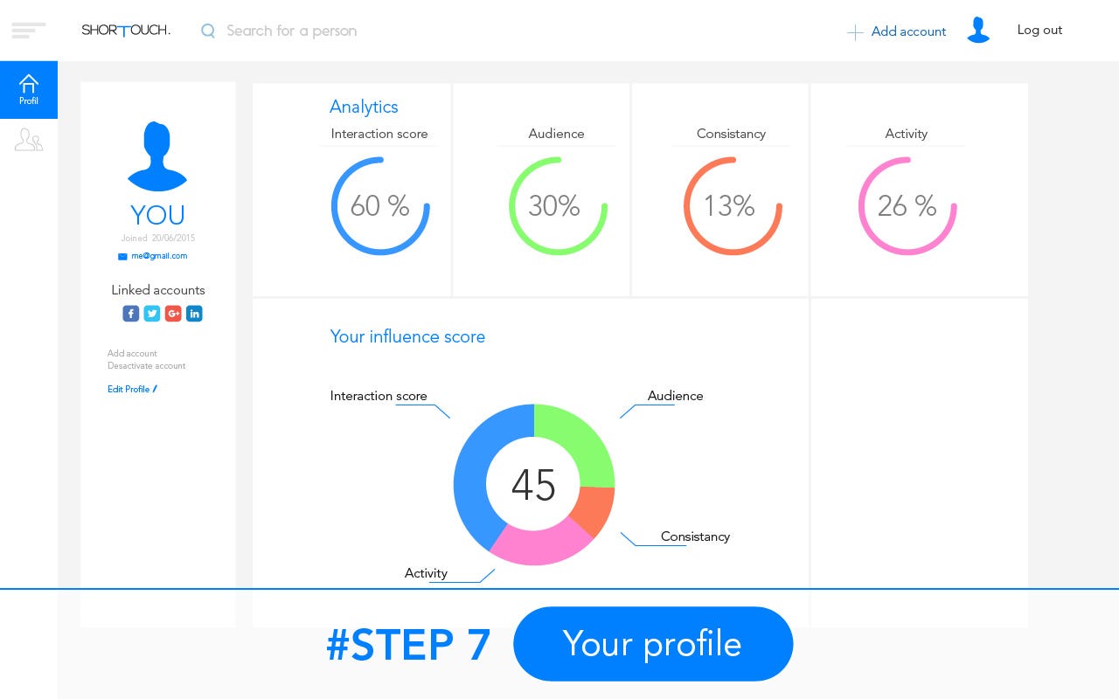Click Log out
Image resolution: width=1119 pixels, height=699 pixels.
(1039, 30)
